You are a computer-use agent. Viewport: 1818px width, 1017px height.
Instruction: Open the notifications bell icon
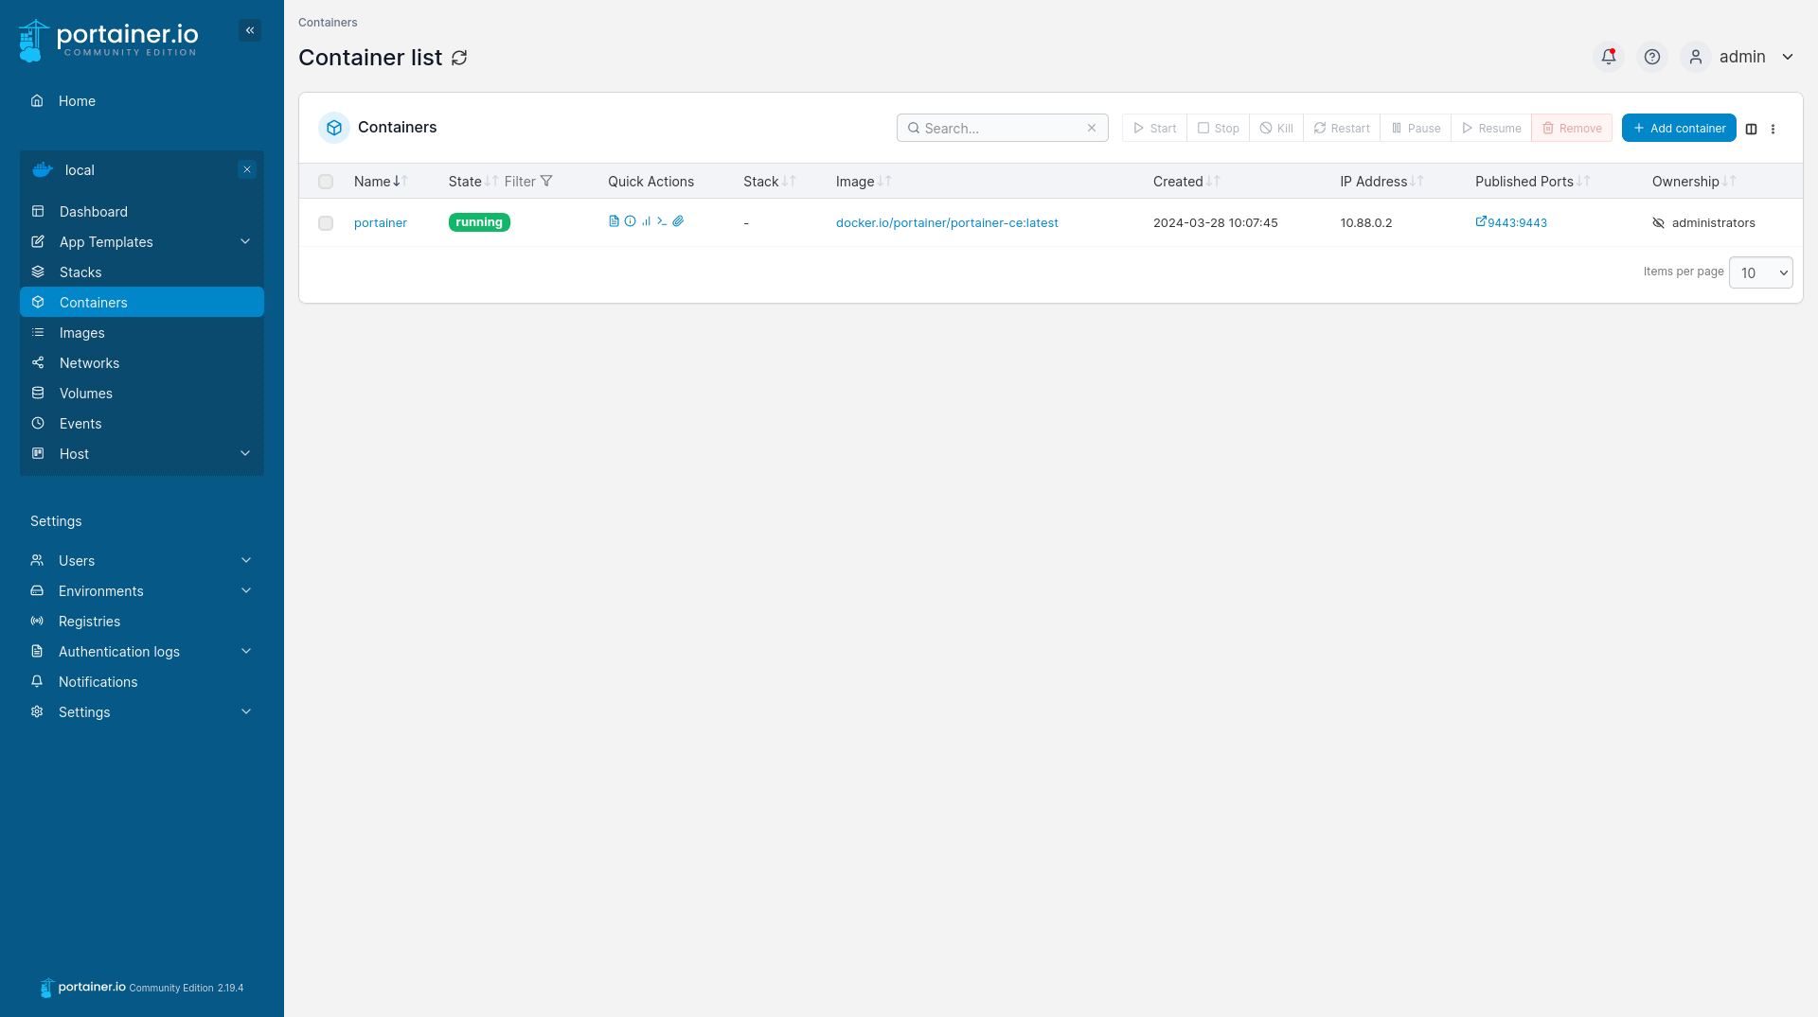point(1608,57)
